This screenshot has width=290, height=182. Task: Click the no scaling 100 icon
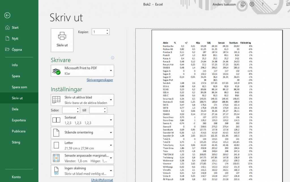pos(56,171)
